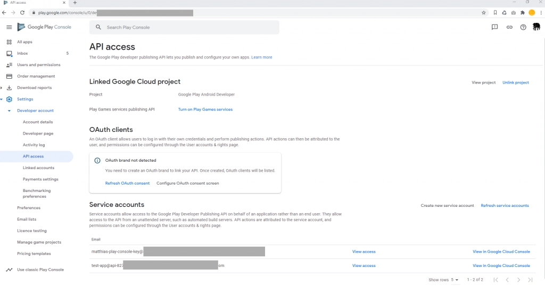Open Preferences in sidebar

(29, 208)
